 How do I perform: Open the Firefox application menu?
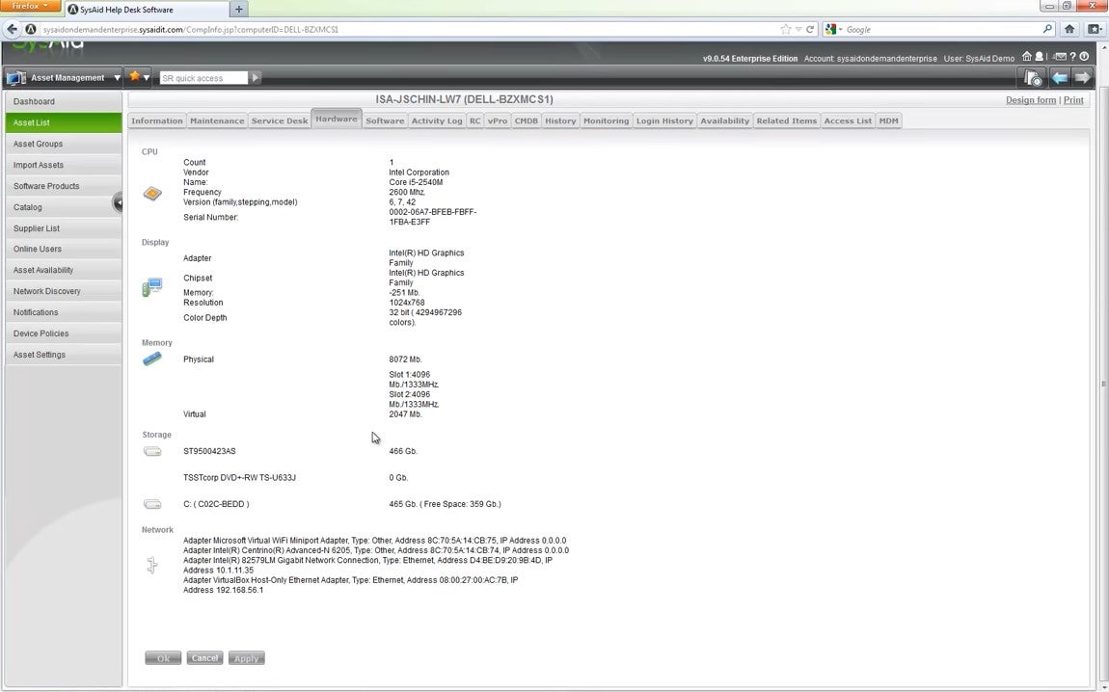(31, 6)
